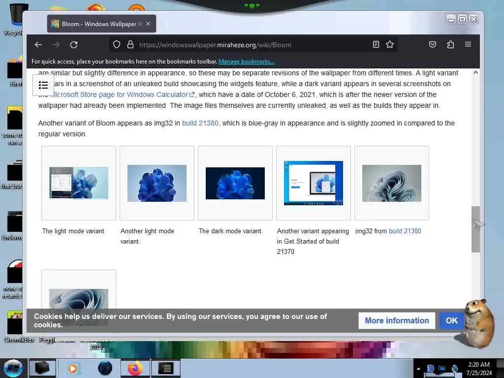Image resolution: width=504 pixels, height=378 pixels.
Task: Switch to Firefox in the taskbar
Action: tap(135, 368)
